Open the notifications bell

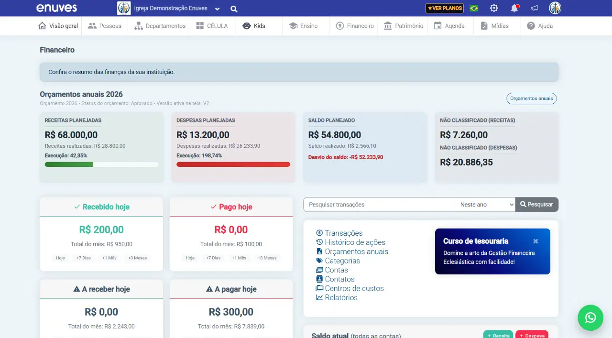[x=514, y=8]
